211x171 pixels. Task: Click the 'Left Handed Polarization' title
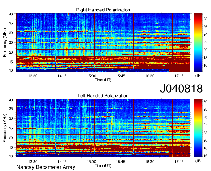(x=103, y=96)
